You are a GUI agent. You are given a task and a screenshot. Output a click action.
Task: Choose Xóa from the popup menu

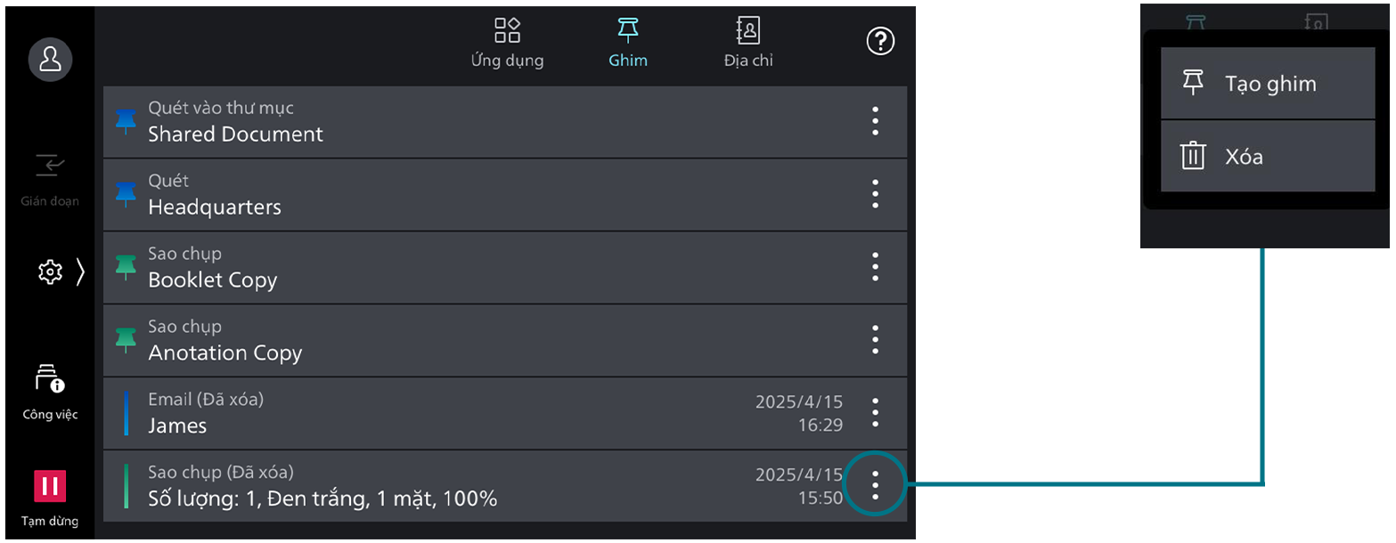(1267, 157)
